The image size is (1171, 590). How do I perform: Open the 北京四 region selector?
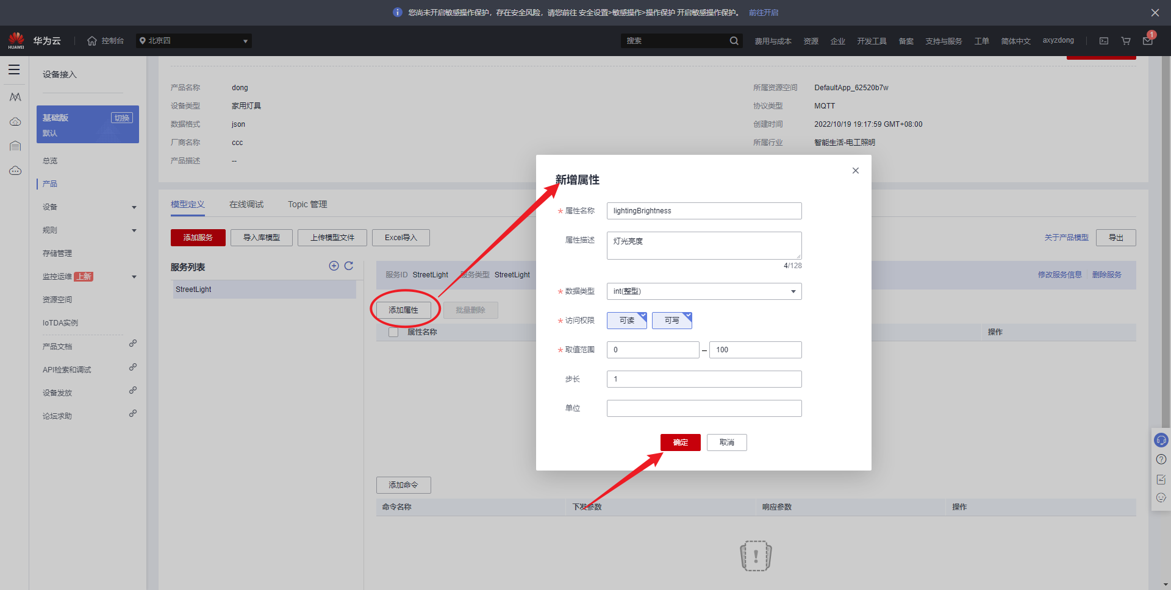(194, 41)
